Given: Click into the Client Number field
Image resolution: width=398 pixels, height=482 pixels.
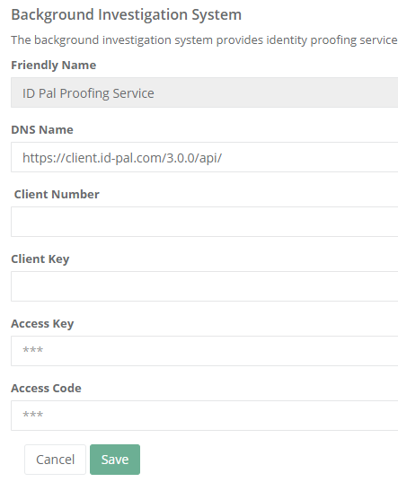Looking at the screenshot, I should coord(205,222).
